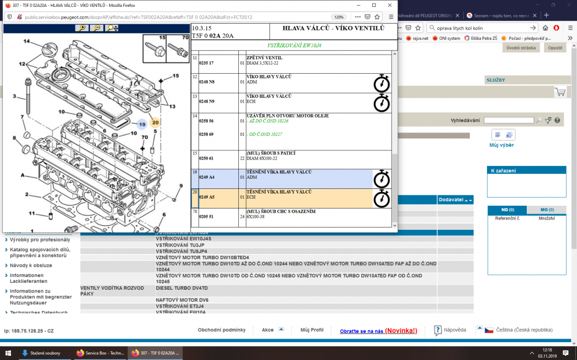Screen dimensions: 577x360
Task: Save page to Pocket in popup window
Action: 367,17
